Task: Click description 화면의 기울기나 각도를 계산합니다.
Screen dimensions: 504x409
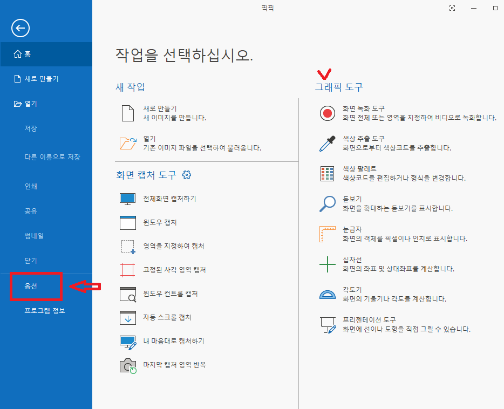Action: coord(394,299)
